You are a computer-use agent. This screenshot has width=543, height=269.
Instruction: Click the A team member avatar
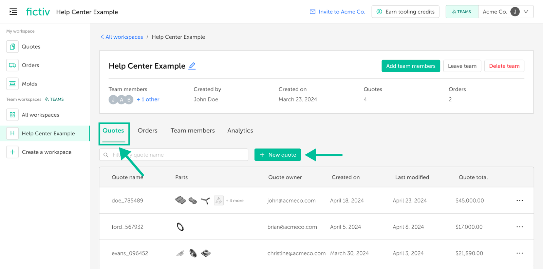pyautogui.click(x=121, y=100)
